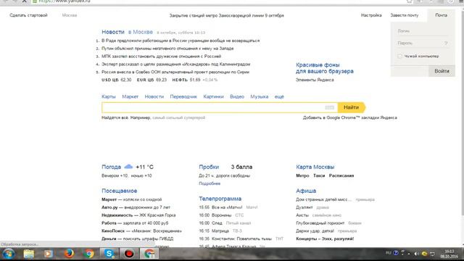The image size is (464, 261).
Task: Open the Переводчик service tab
Action: (183, 96)
